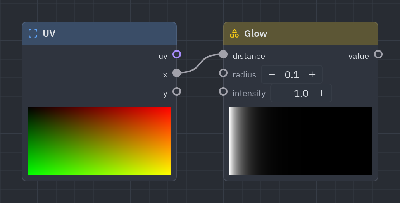Click the y output port on UV node
The image size is (400, 203).
pos(177,91)
